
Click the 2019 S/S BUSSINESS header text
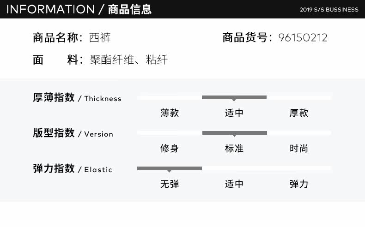(x=329, y=9)
